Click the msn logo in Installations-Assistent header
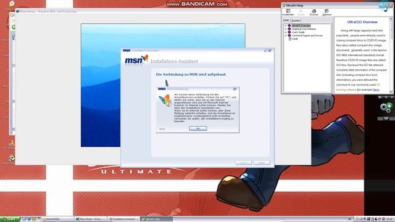The image size is (395, 222). [x=136, y=60]
